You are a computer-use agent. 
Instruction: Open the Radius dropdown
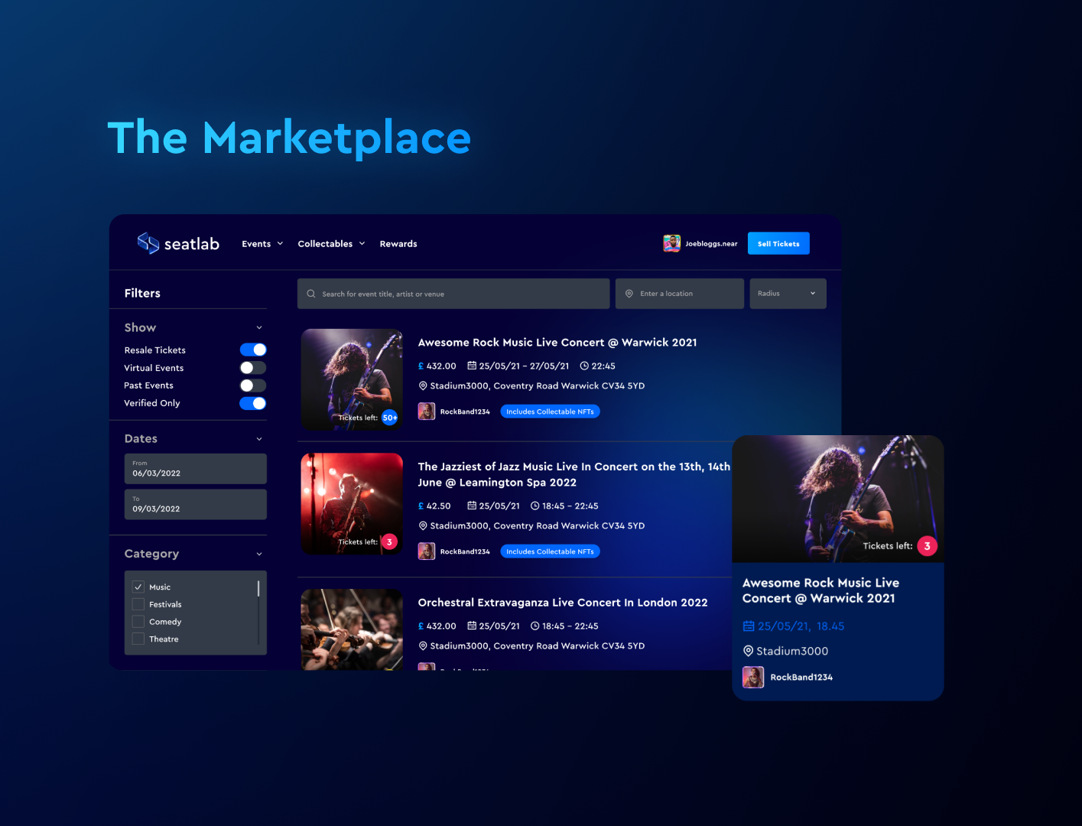(x=788, y=293)
